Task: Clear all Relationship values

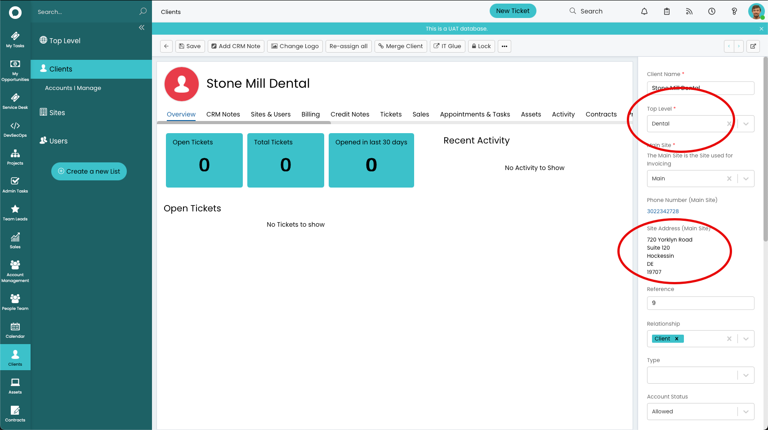Action: point(729,339)
